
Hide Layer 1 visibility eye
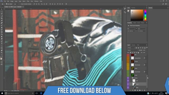click(x=128, y=84)
